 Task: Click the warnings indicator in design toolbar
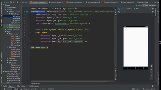(x=153, y=9)
